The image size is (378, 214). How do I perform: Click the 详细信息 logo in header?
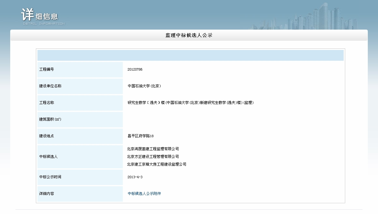pyautogui.click(x=42, y=17)
